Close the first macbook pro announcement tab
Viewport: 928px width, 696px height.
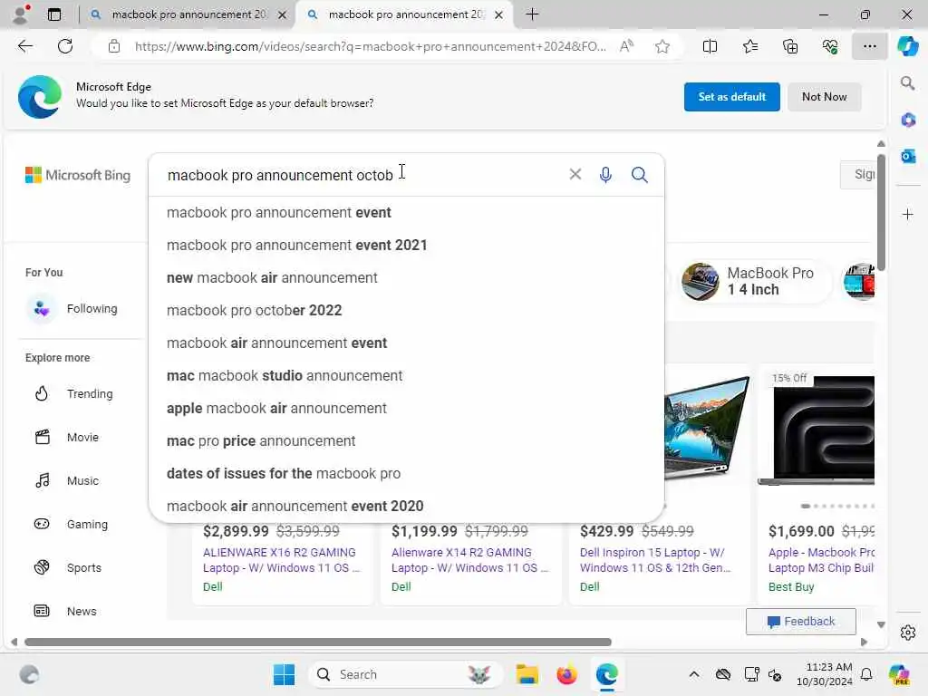(x=283, y=14)
